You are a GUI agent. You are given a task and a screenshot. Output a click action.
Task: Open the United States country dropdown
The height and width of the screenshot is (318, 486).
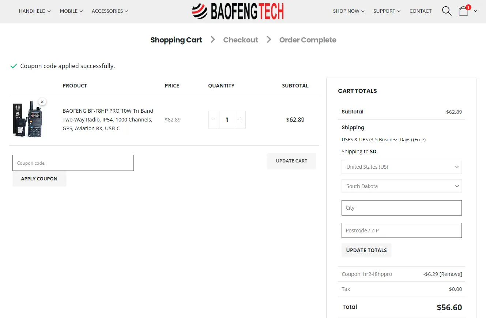click(x=402, y=167)
